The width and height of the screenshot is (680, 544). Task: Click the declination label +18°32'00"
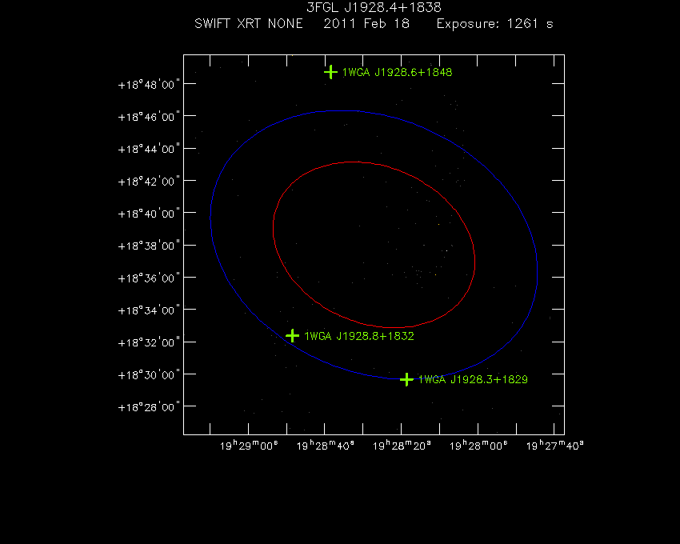point(149,342)
